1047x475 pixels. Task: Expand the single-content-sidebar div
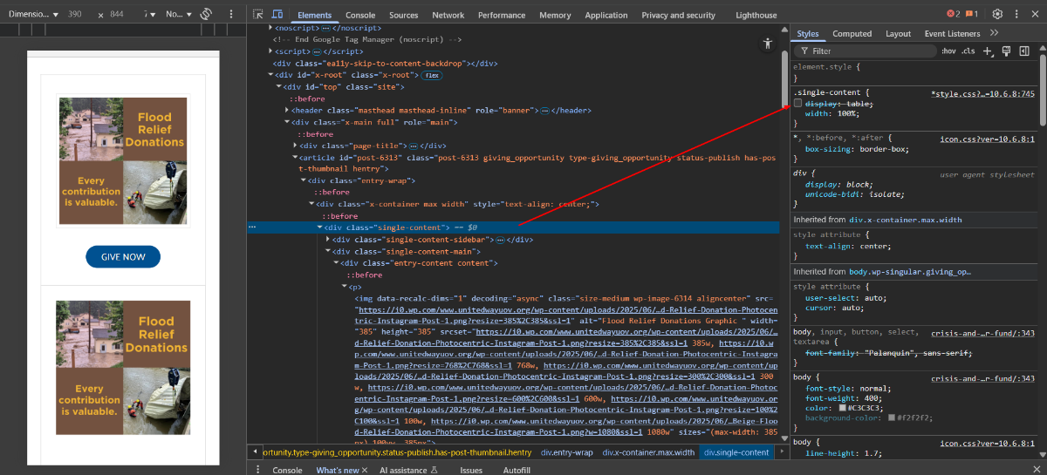(x=327, y=239)
